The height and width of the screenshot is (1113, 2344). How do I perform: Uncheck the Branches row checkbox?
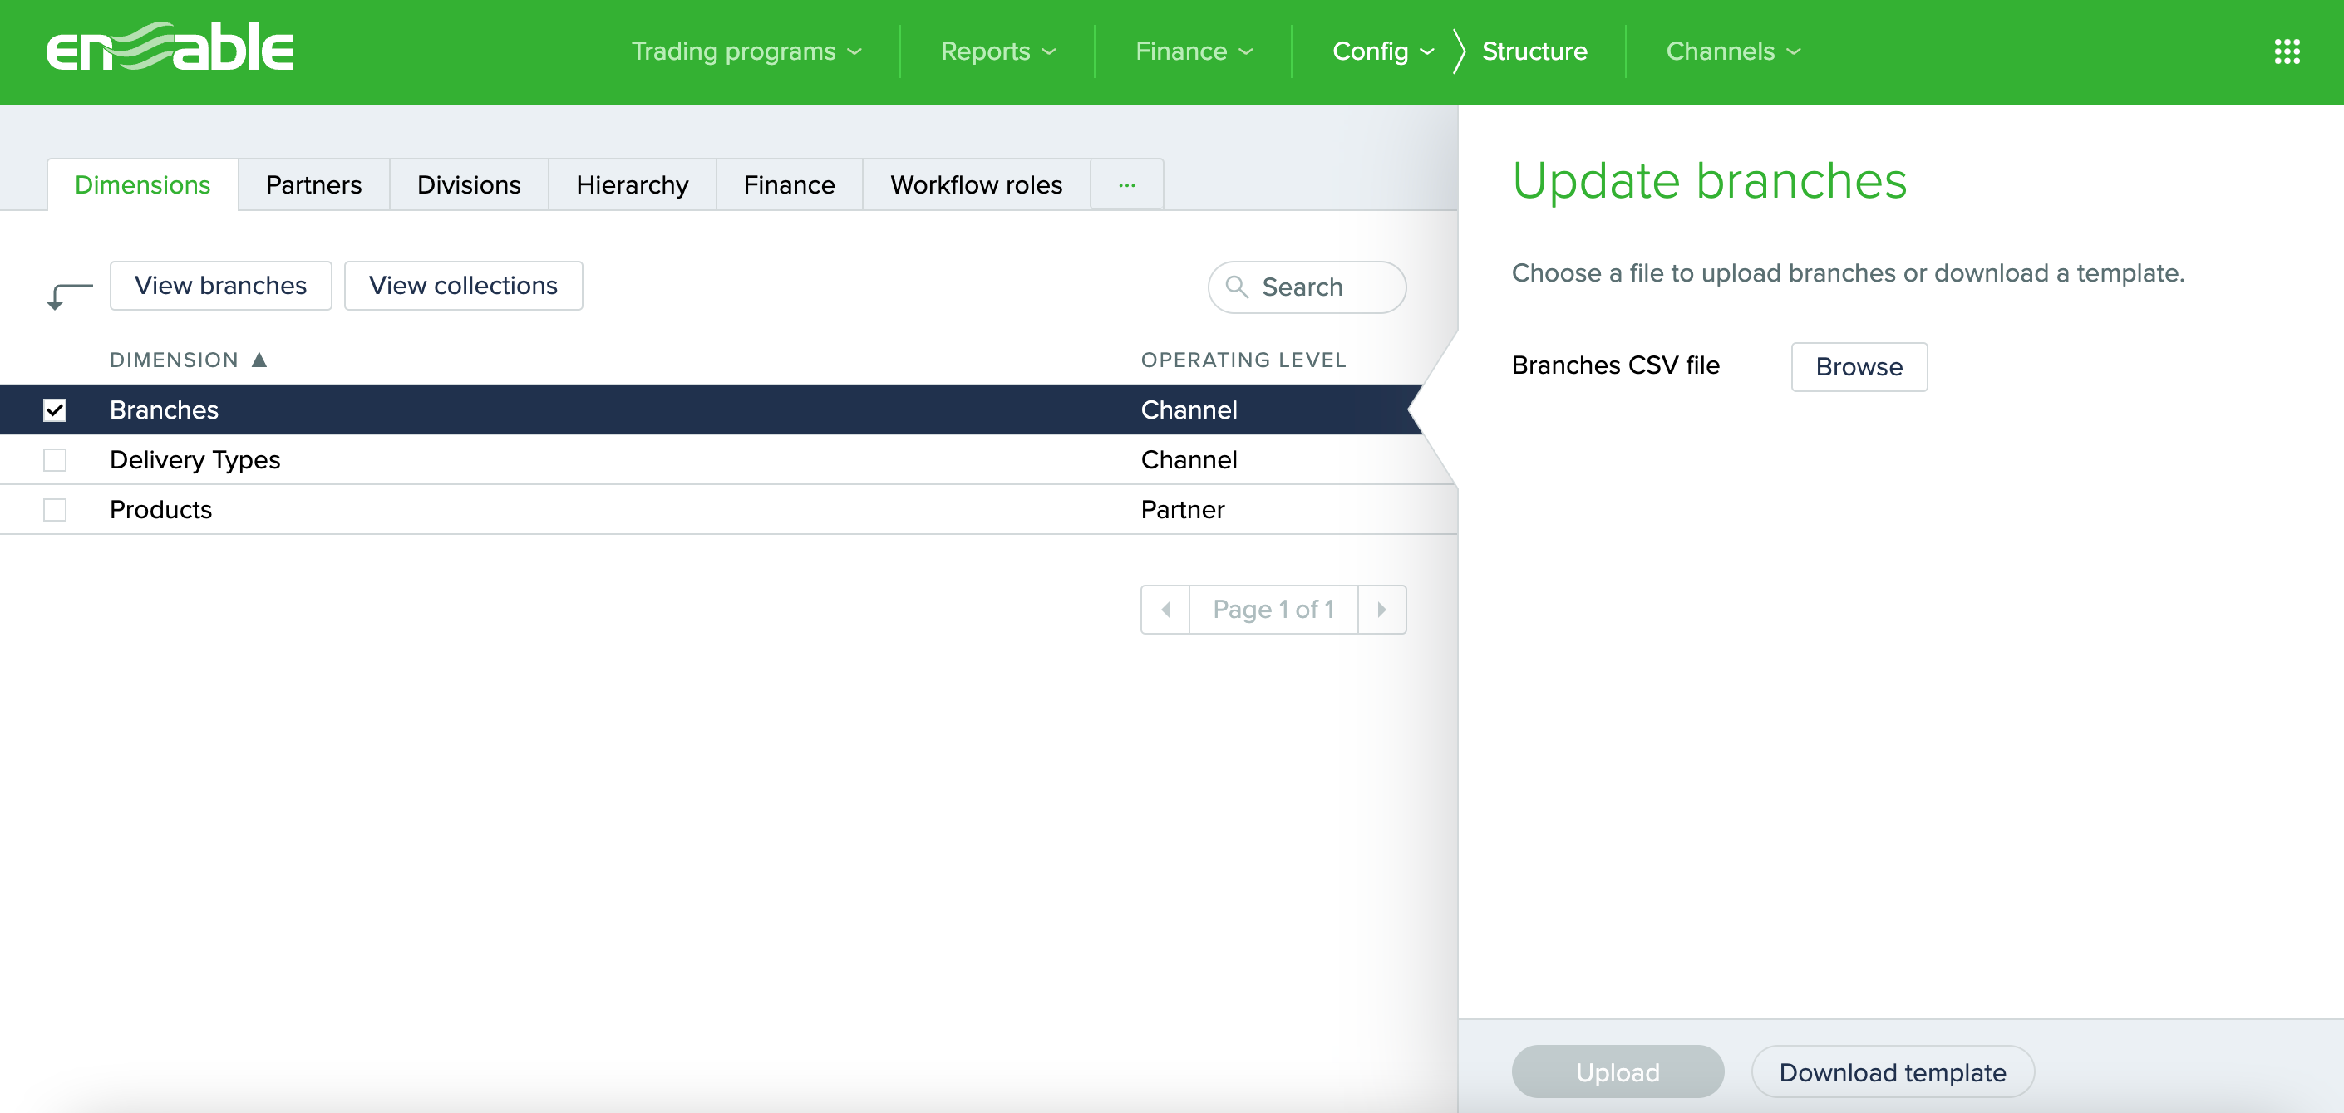point(55,410)
